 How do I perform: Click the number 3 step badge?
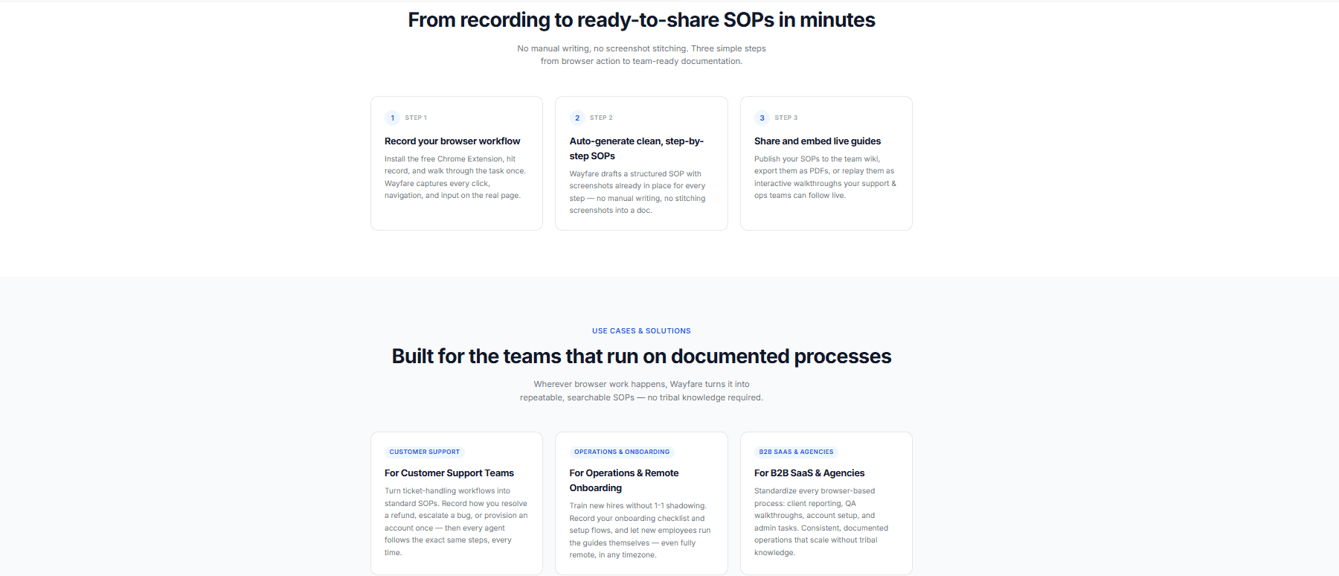pyautogui.click(x=762, y=118)
